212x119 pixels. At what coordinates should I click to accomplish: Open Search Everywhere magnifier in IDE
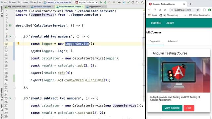click(x=142, y=2)
